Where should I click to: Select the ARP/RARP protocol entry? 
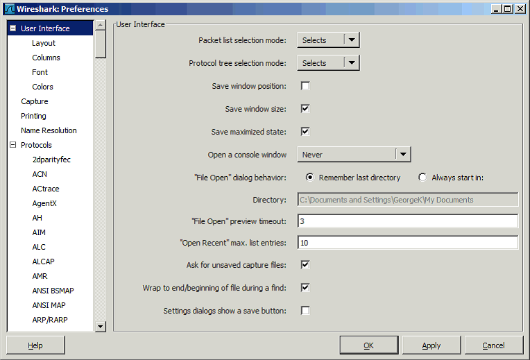(50, 320)
